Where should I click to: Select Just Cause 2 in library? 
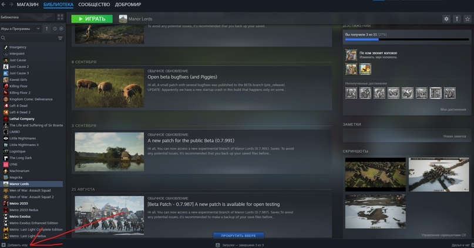pyautogui.click(x=19, y=67)
